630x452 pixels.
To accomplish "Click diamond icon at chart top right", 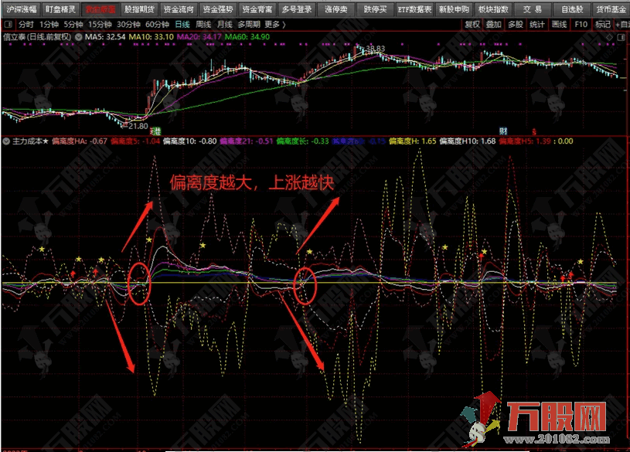I will coord(611,37).
